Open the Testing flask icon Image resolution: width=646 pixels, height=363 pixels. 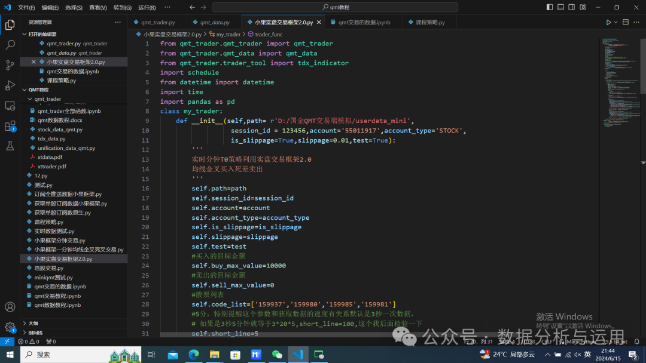coord(10,146)
